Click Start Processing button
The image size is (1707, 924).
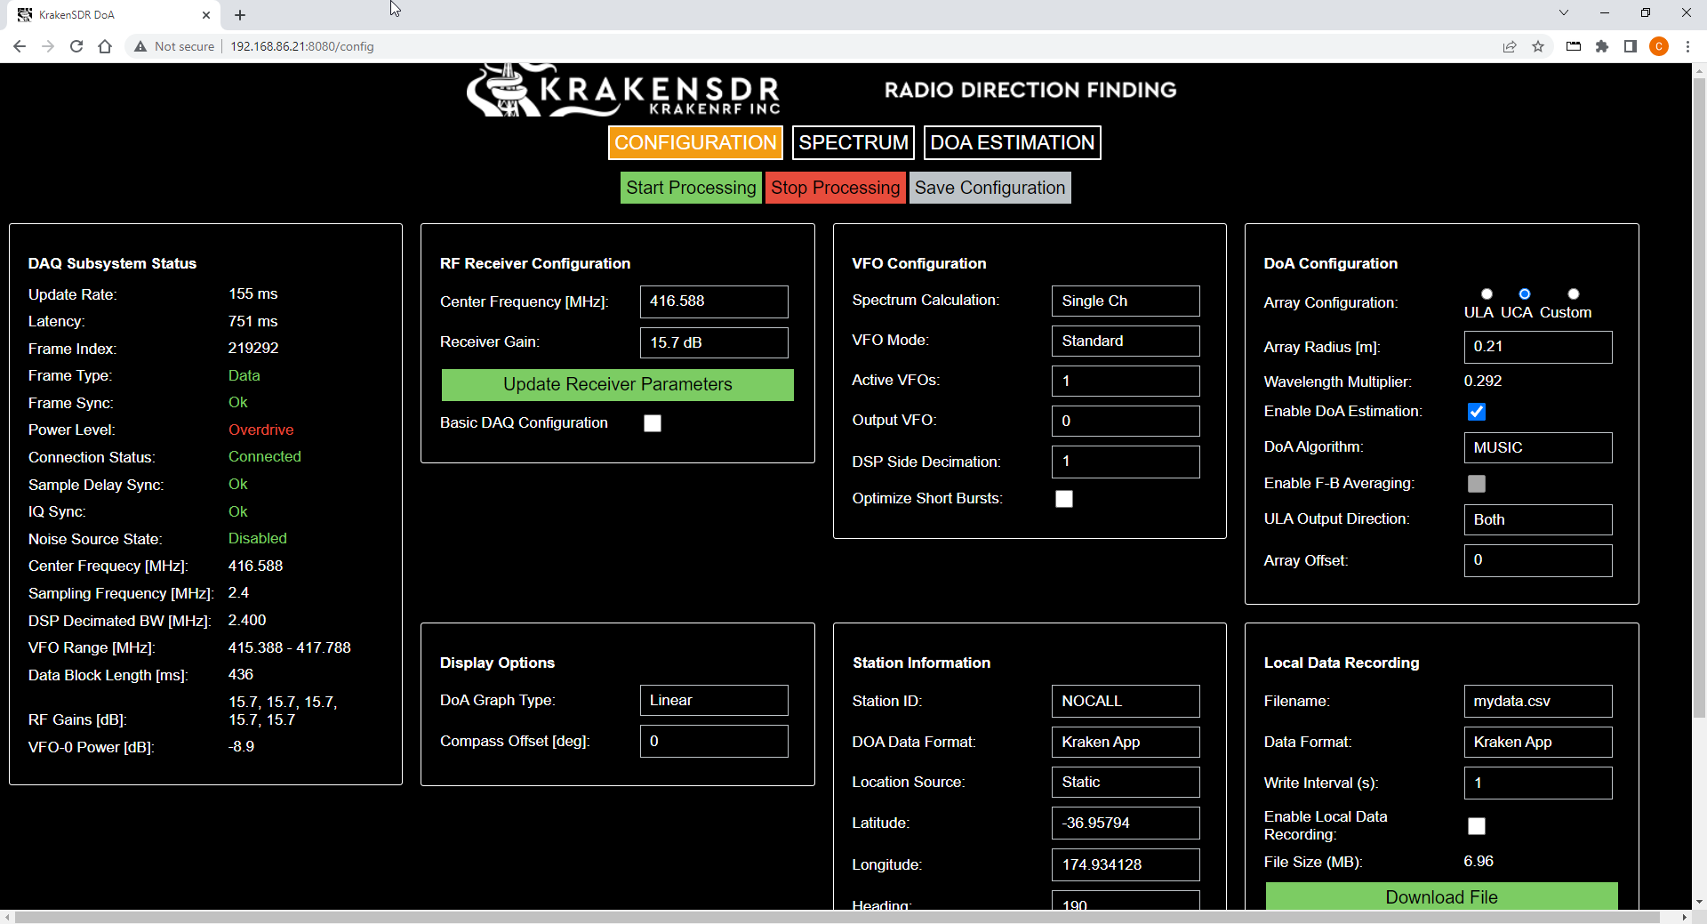[x=691, y=188]
